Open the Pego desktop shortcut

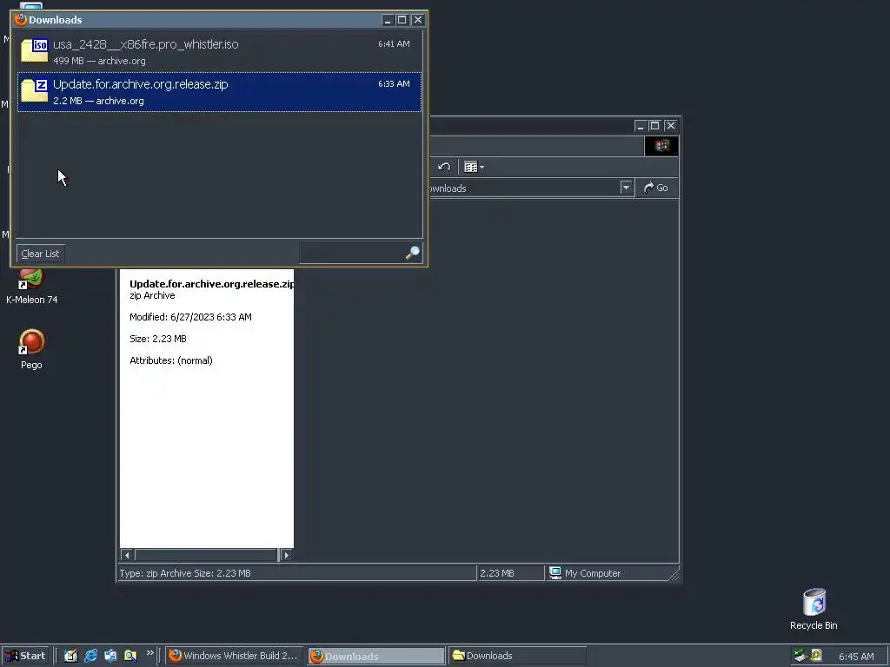click(32, 349)
